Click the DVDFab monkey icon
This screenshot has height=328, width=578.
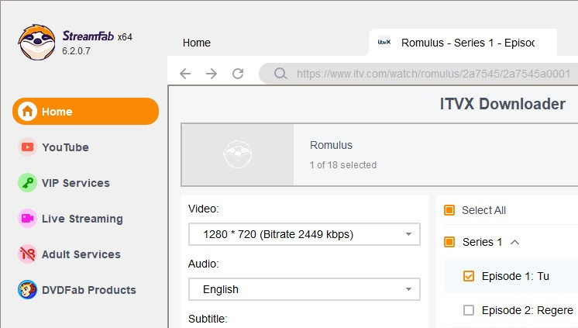click(27, 290)
